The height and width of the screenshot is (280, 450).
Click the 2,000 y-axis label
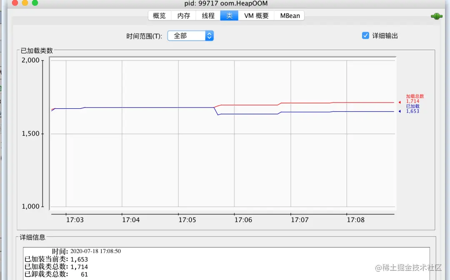pyautogui.click(x=30, y=60)
